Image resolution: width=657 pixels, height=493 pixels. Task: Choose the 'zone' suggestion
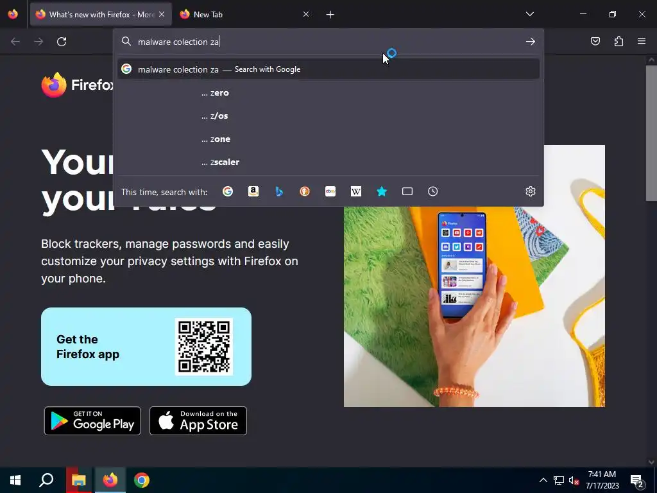tap(328, 139)
